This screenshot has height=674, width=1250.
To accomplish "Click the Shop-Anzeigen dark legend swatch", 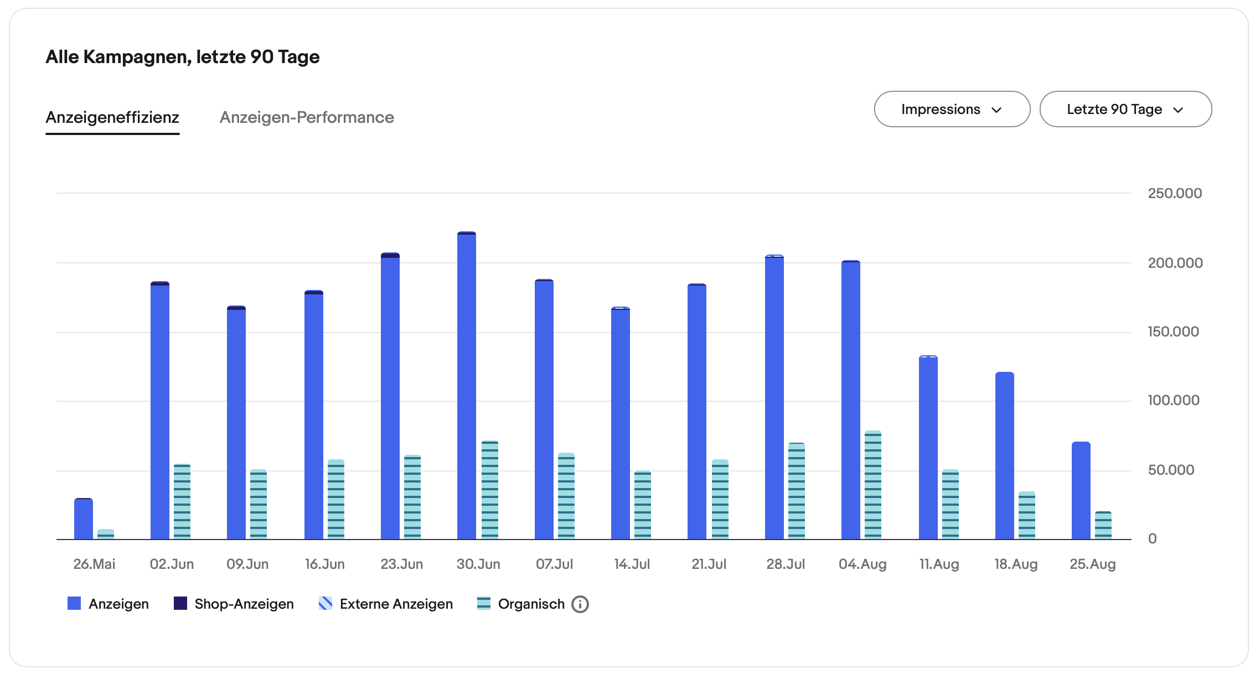I will point(180,604).
